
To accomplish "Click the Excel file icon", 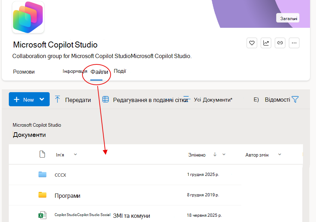I will point(42,215).
